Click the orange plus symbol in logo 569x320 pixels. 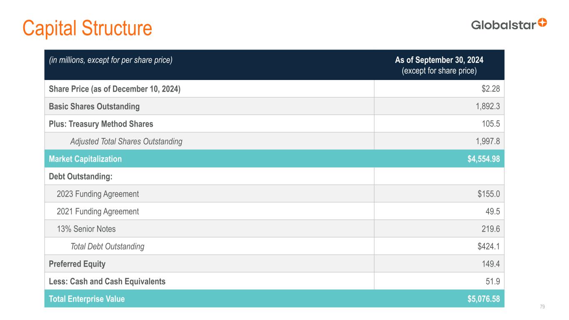[542, 22]
